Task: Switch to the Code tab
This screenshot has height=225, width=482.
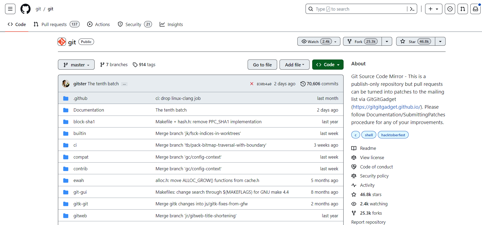Action: pos(17,24)
